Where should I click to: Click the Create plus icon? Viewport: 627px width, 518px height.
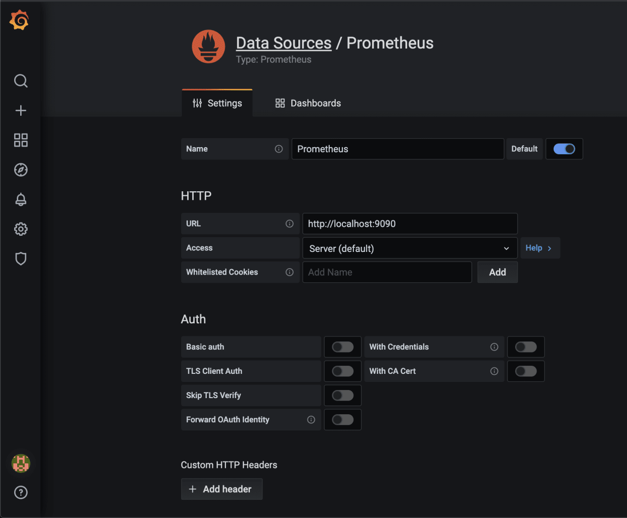pos(21,110)
